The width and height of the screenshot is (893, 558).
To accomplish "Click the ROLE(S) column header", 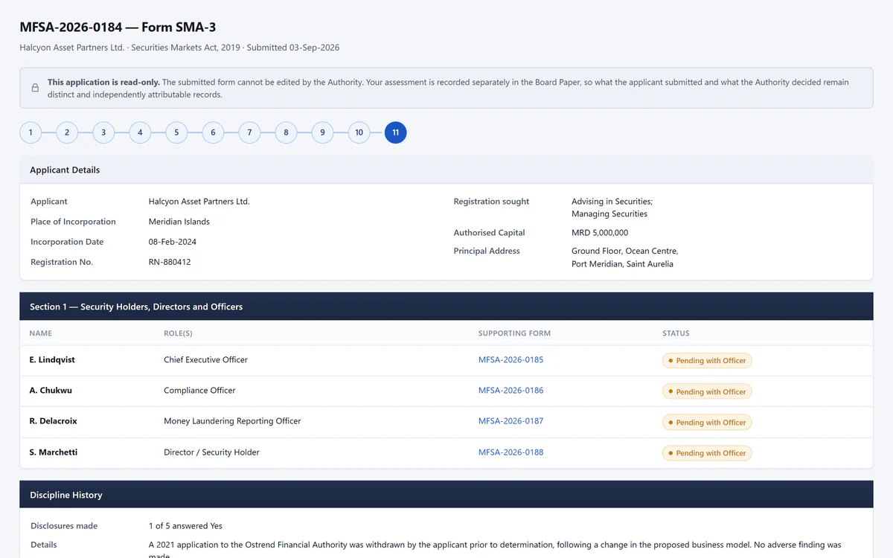I will click(x=178, y=333).
